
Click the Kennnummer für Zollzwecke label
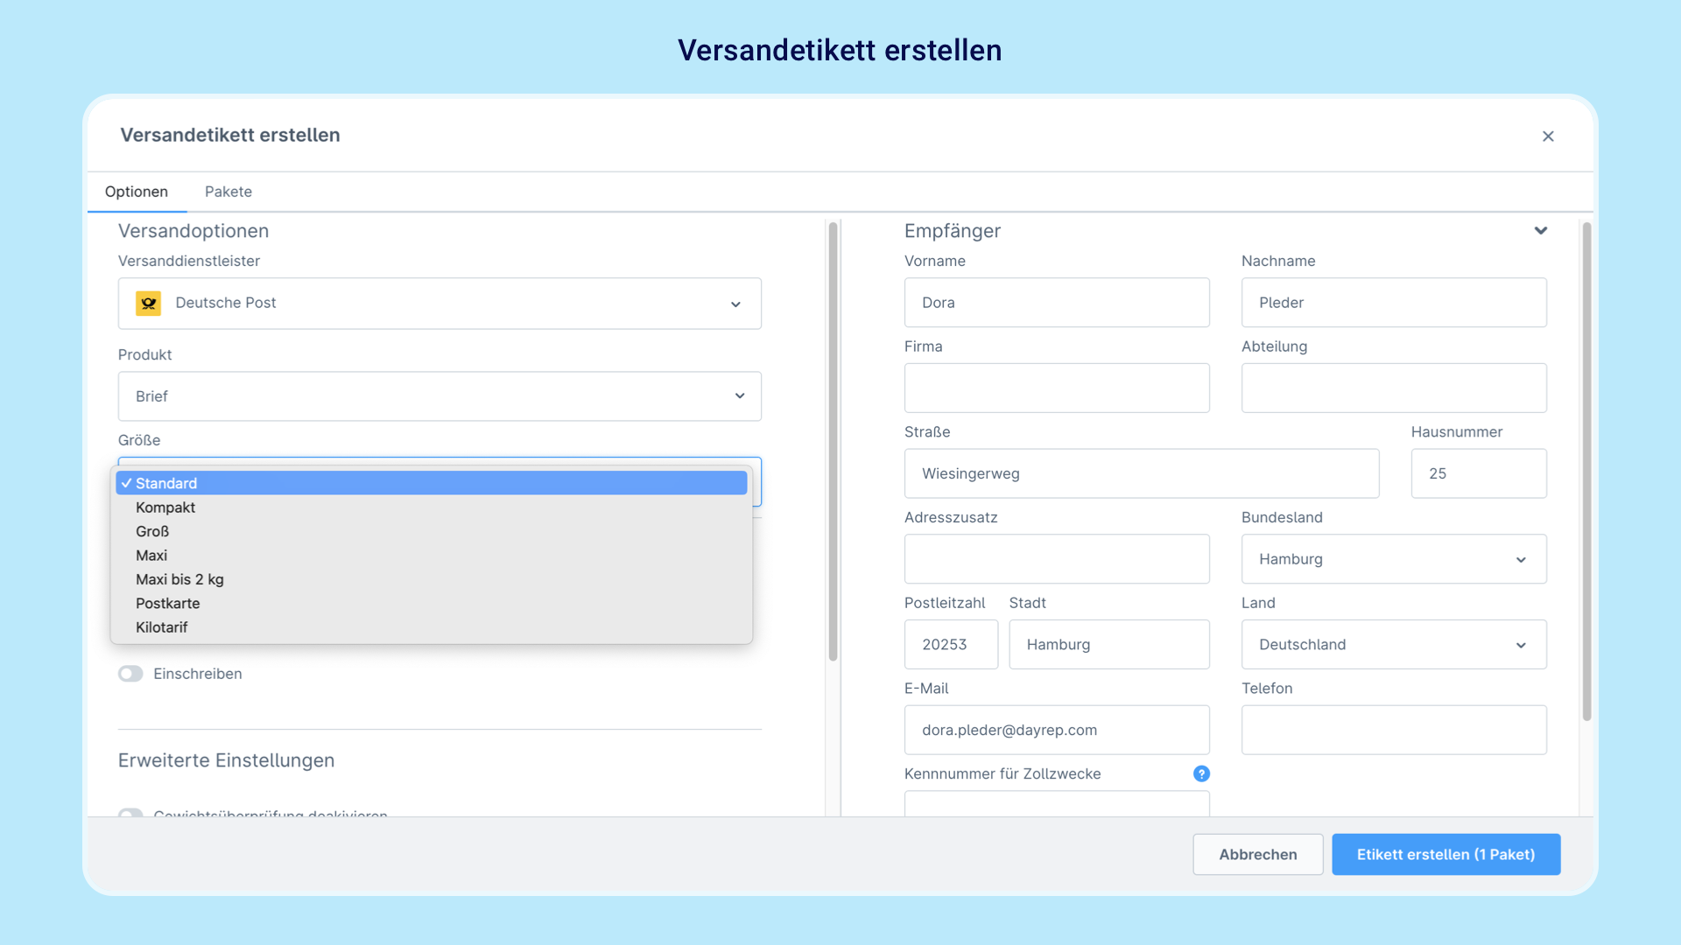[1002, 773]
